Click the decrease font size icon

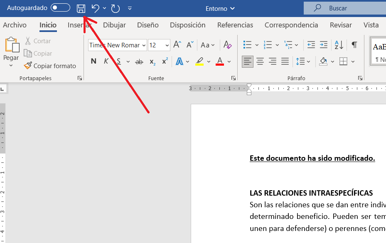tap(190, 44)
